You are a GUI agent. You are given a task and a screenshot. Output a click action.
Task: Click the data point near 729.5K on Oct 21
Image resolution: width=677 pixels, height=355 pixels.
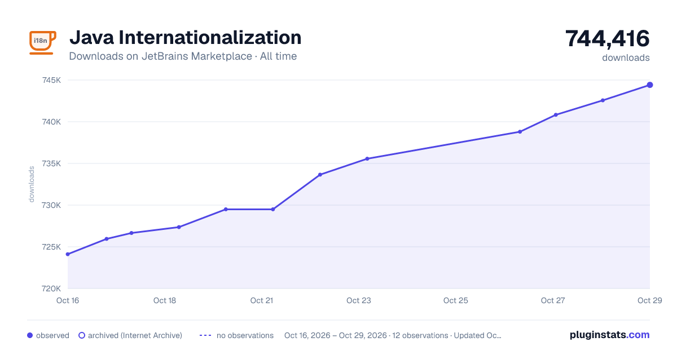(273, 210)
